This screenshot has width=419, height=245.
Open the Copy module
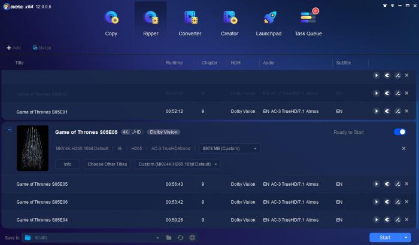(x=111, y=23)
